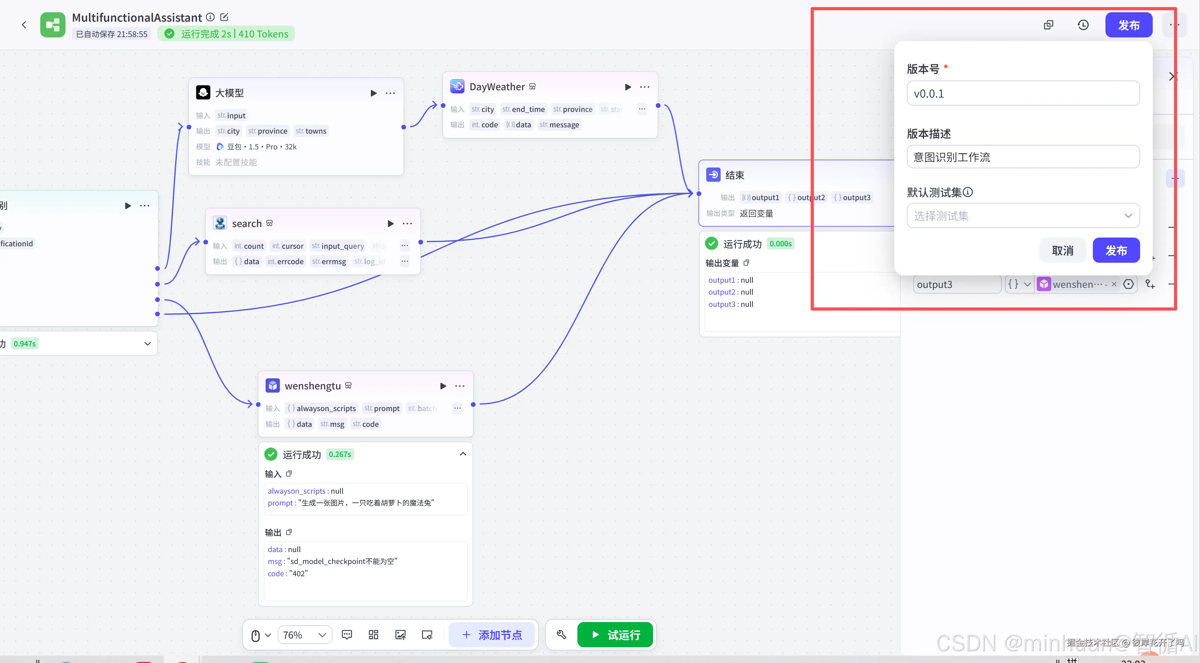Click the back arrow beside MultifunctionalAssistant

click(24, 25)
